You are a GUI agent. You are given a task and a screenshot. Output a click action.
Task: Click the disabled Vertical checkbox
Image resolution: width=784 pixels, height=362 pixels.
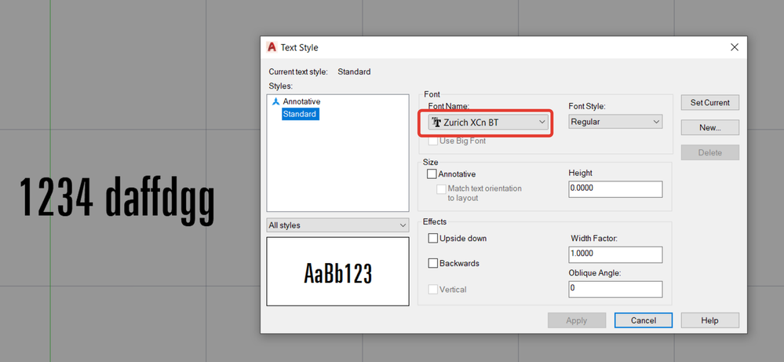[433, 290]
